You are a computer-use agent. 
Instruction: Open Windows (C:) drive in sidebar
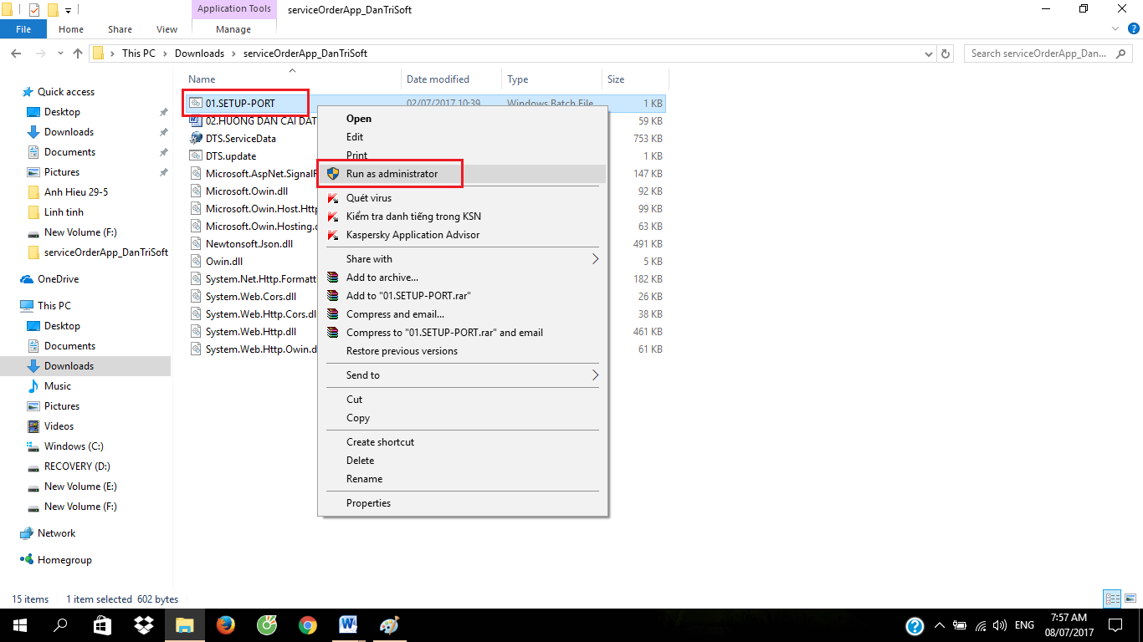pos(74,446)
